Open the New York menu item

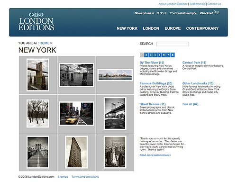tap(127, 28)
